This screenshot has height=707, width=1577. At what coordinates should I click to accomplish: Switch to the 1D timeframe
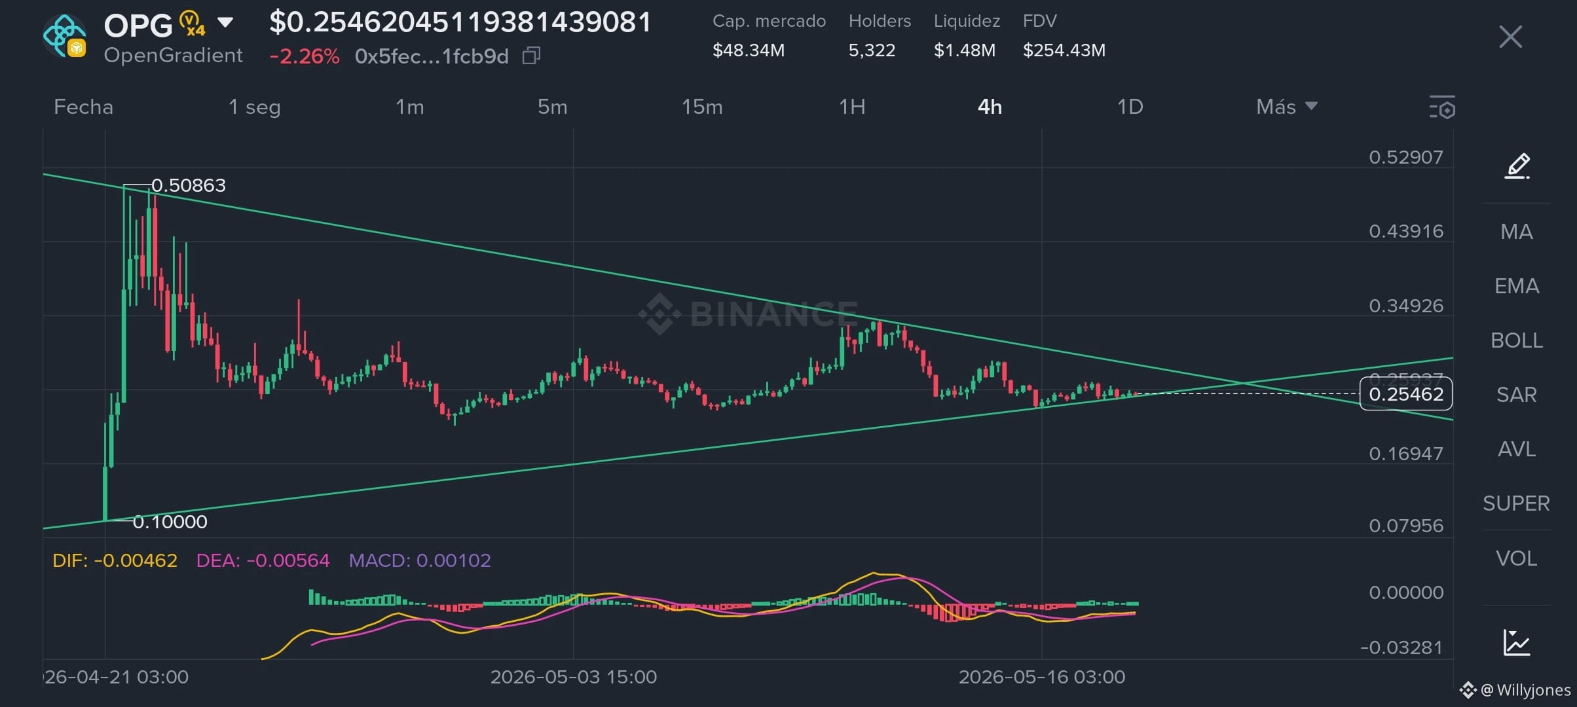(x=1130, y=107)
